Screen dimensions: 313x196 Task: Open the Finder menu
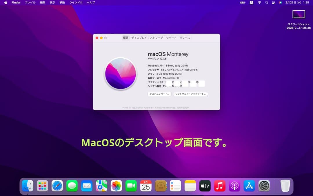(x=16, y=2)
